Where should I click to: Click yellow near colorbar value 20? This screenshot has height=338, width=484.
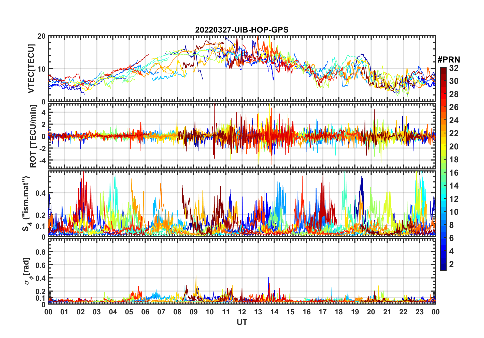click(443, 147)
